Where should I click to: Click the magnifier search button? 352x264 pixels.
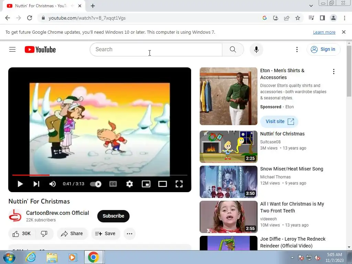tap(233, 49)
